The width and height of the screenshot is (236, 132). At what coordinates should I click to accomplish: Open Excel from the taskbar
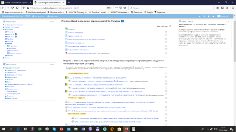click(40, 129)
